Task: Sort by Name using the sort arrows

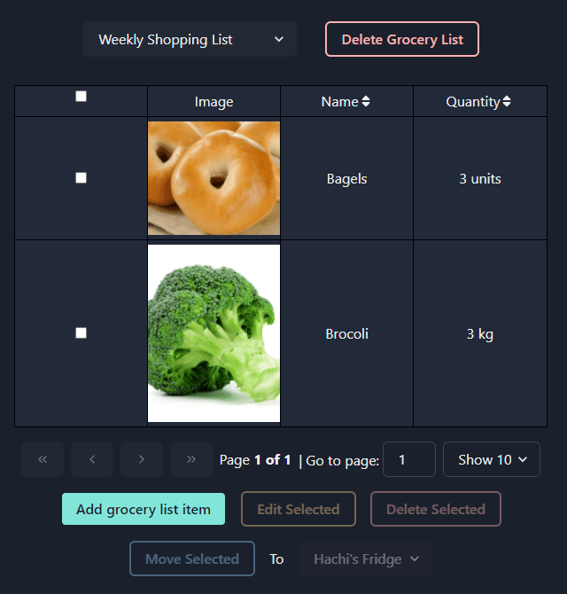Action: point(366,101)
